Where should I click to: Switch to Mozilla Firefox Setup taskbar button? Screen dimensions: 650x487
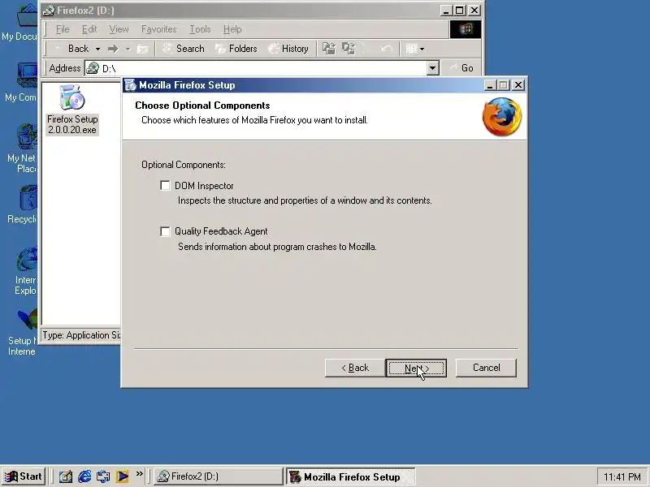350,476
